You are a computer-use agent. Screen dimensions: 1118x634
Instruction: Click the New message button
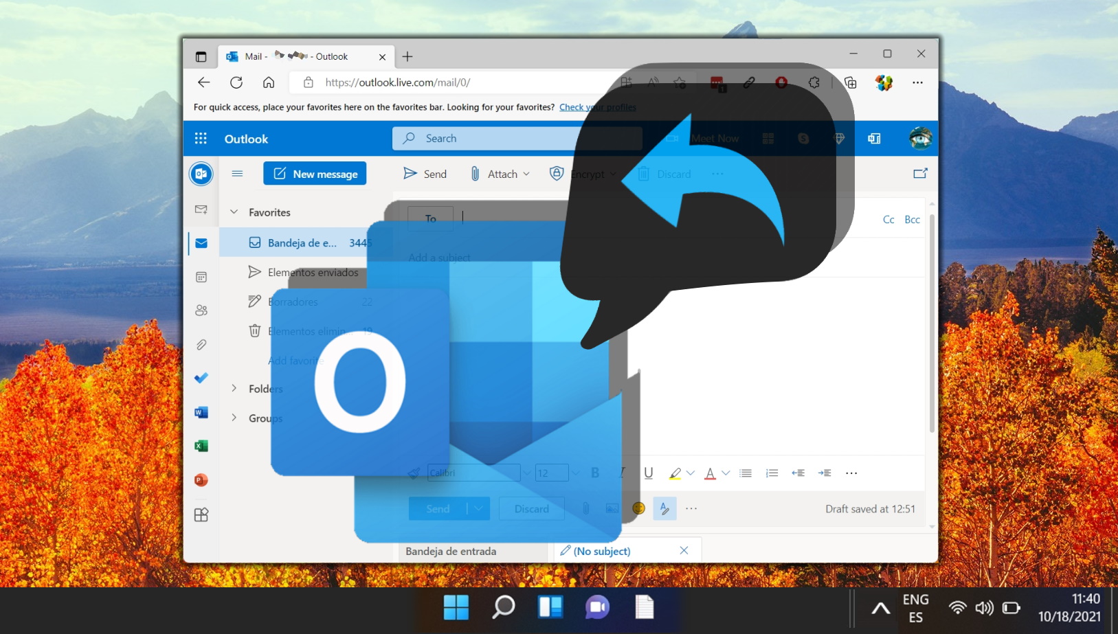point(315,173)
